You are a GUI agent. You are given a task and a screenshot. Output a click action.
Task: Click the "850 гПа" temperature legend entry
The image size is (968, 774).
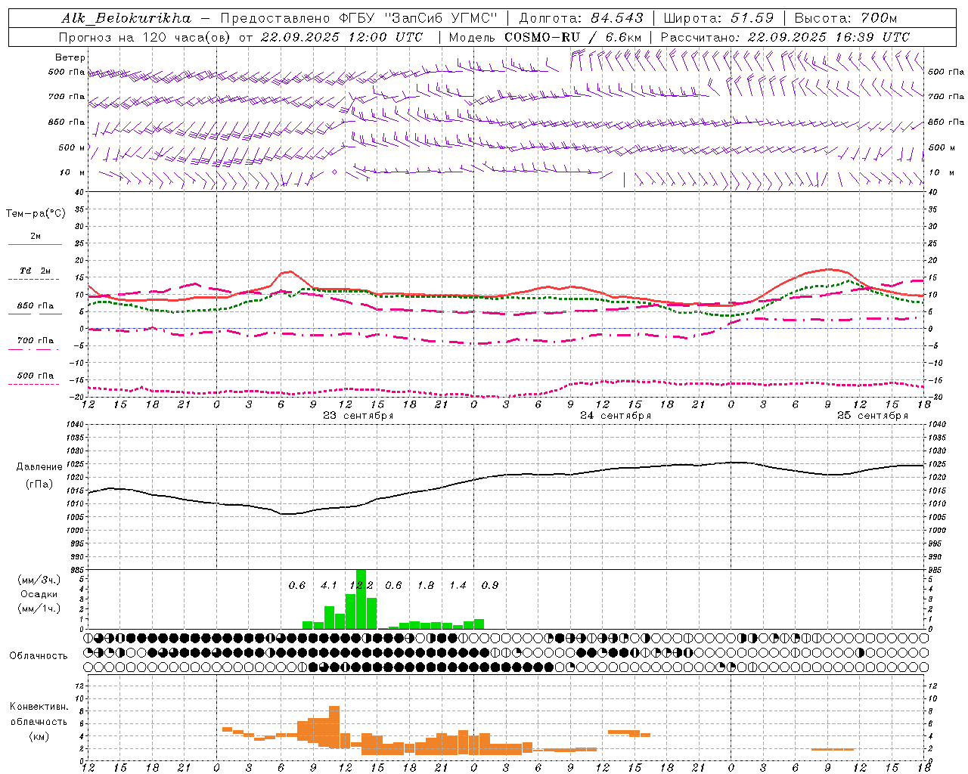pos(35,306)
